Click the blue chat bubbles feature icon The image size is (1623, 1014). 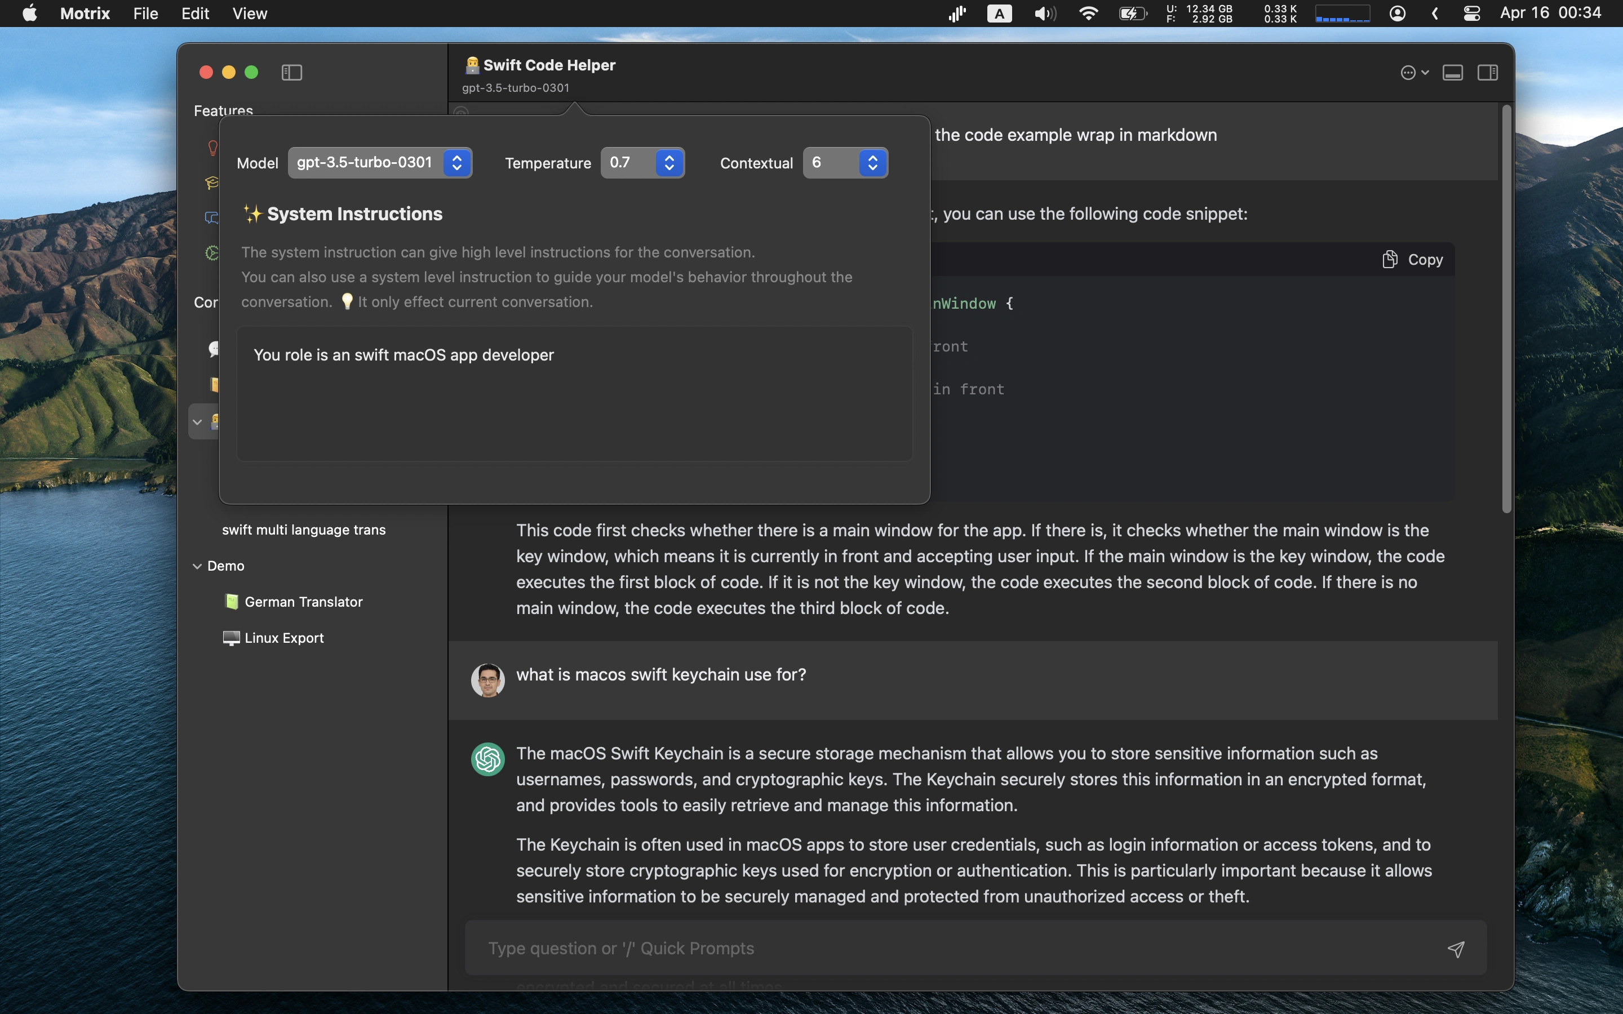(x=212, y=217)
